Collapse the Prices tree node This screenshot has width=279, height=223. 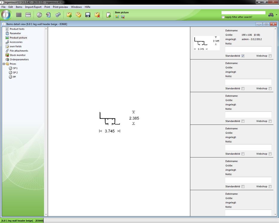pyautogui.click(x=4, y=64)
